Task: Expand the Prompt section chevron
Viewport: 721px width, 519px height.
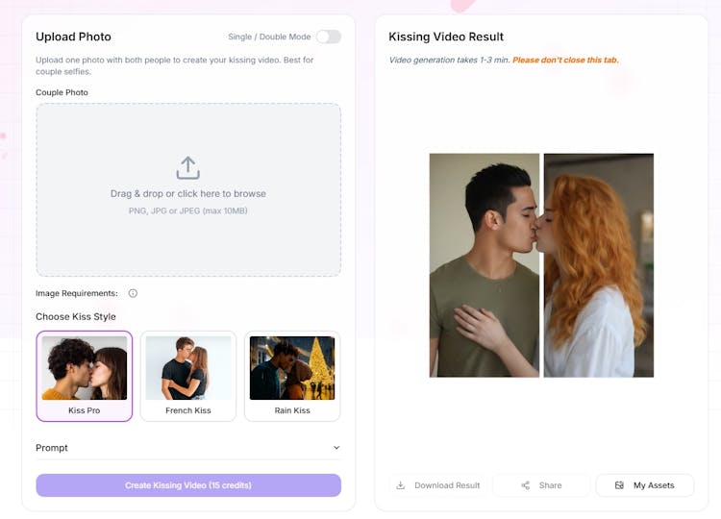Action: 336,448
